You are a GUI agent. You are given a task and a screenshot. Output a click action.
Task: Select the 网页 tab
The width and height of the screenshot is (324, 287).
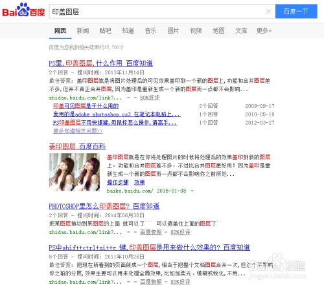[x=60, y=30]
